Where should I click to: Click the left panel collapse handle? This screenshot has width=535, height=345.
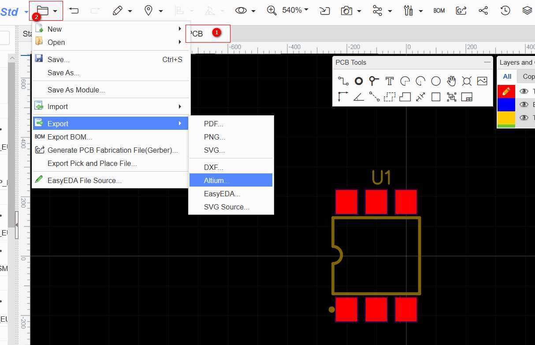[17, 225]
